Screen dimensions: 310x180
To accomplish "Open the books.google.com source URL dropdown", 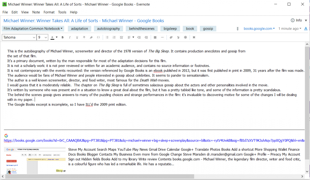I will 259,29.
